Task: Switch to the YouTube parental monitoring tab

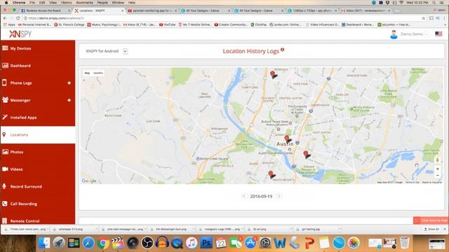Action: coord(152,10)
